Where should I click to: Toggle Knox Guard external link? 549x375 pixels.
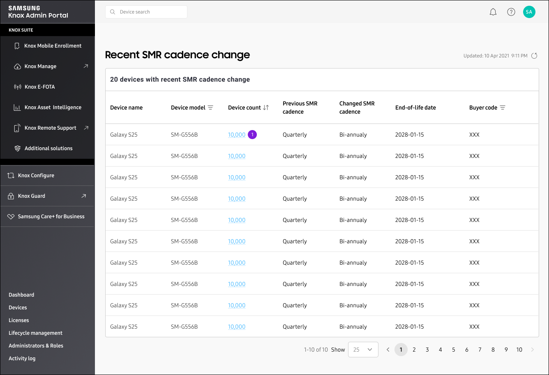point(86,196)
